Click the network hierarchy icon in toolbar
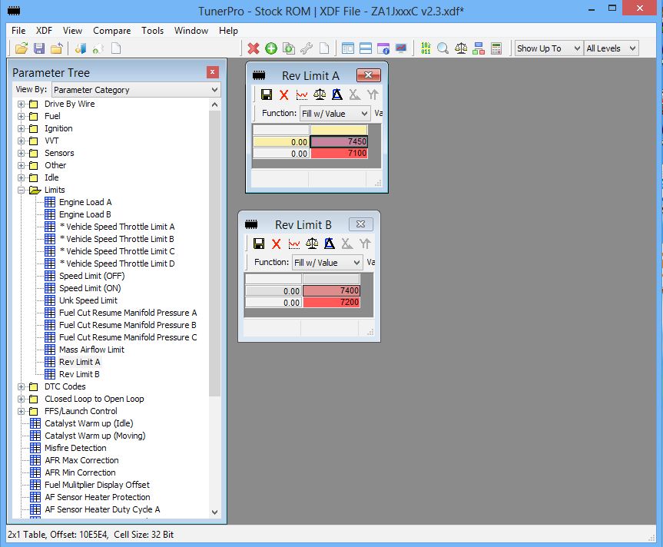Image resolution: width=663 pixels, height=547 pixels. pos(479,48)
